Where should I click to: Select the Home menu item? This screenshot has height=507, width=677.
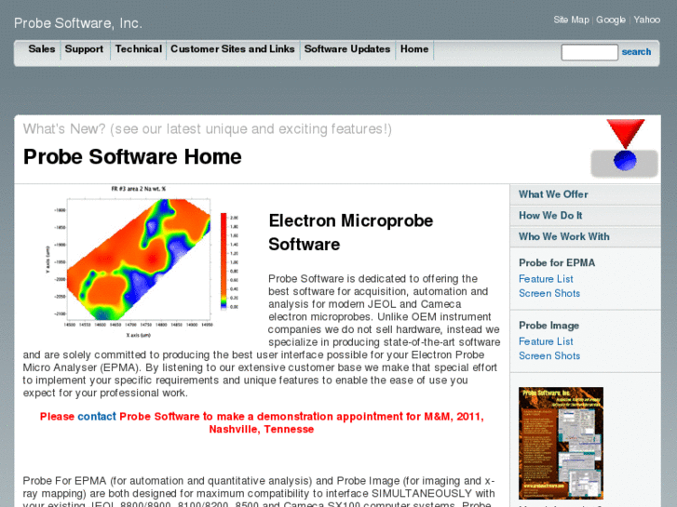(x=414, y=49)
